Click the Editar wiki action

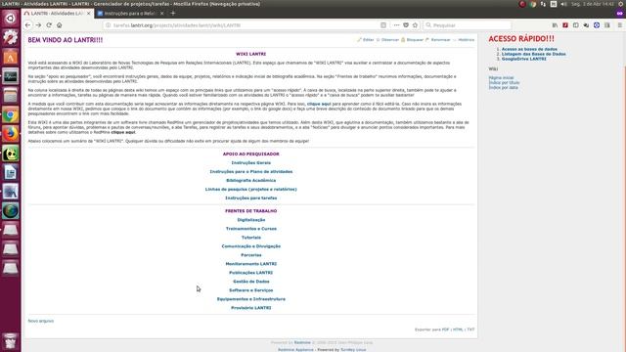coord(366,40)
